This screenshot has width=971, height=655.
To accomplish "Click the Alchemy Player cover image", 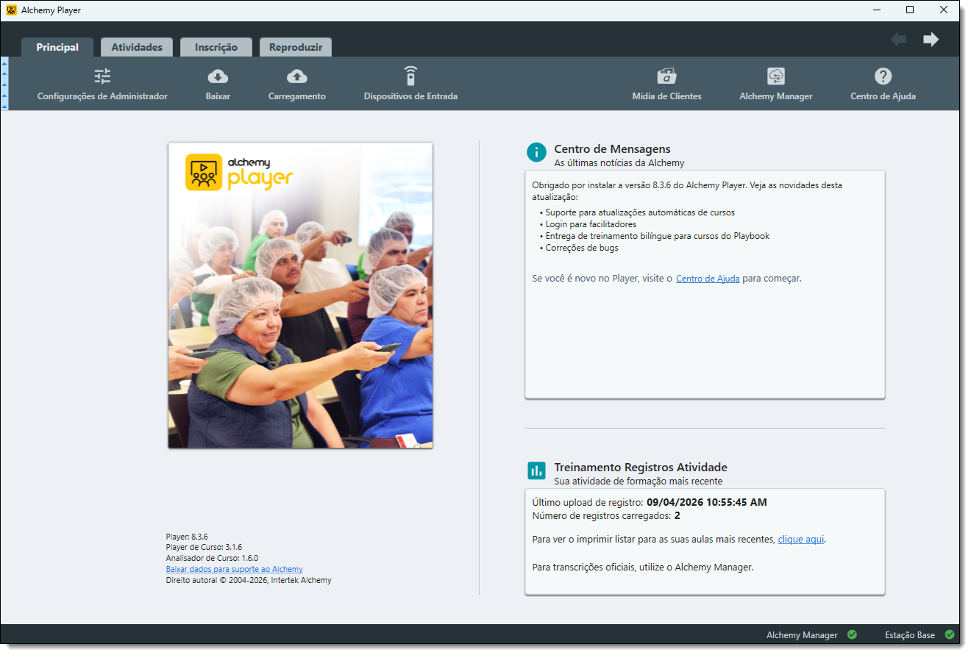I will pyautogui.click(x=300, y=296).
